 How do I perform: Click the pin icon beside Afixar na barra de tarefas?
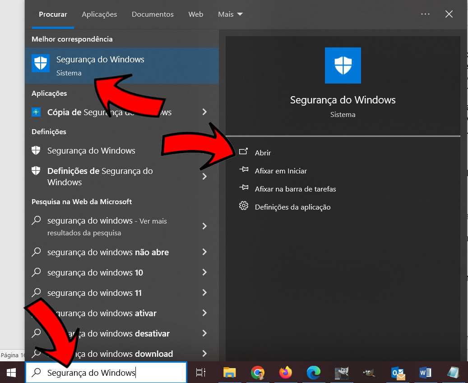coord(244,187)
